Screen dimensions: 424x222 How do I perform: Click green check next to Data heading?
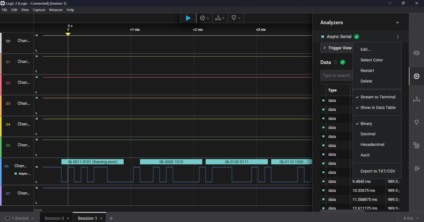pos(343,62)
